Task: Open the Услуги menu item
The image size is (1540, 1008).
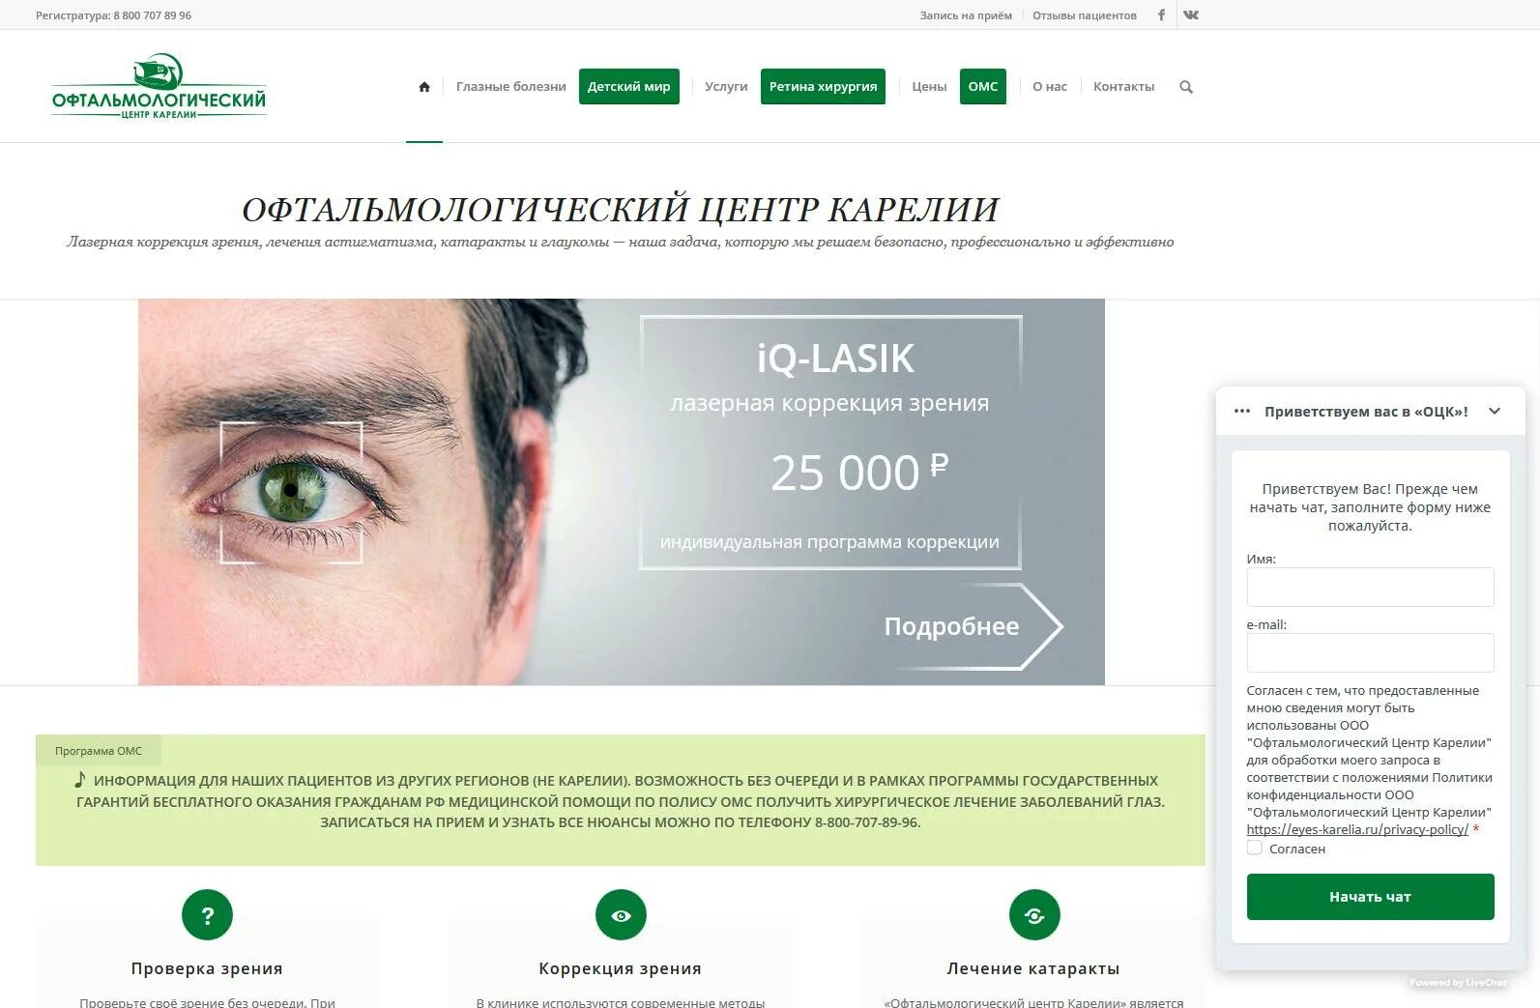Action: (726, 87)
